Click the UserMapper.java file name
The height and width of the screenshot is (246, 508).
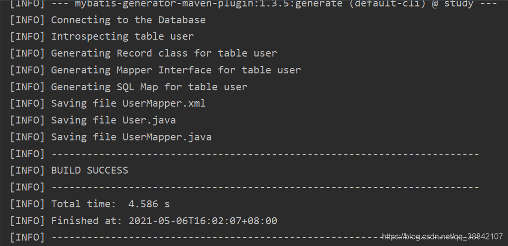[x=167, y=137]
